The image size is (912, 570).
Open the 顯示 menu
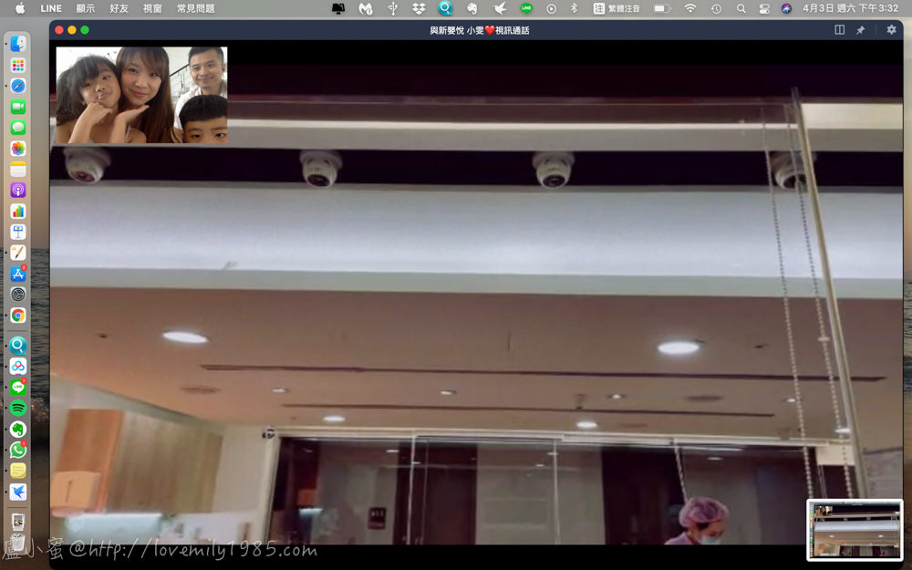[x=86, y=8]
